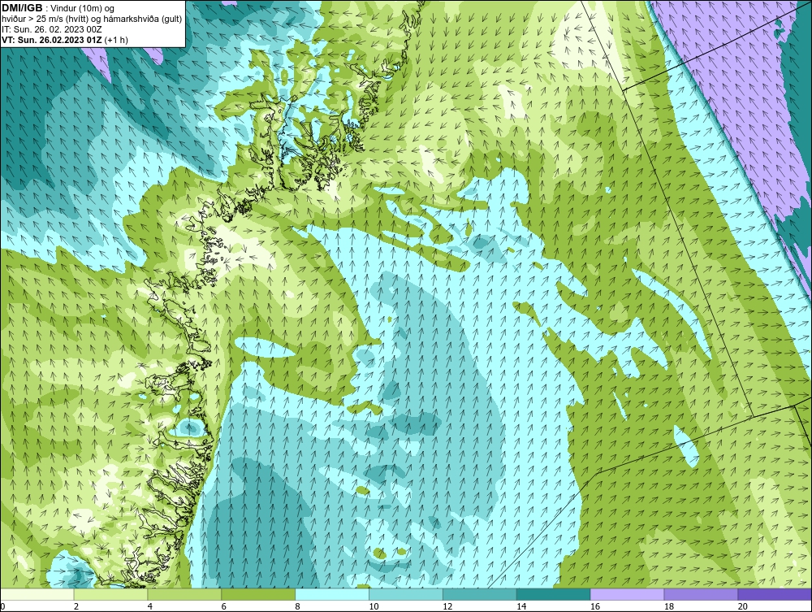Viewport: 812px width, 612px height.
Task: Click the 8–10 m/s pale cyan swatch
Action: [x=332, y=594]
